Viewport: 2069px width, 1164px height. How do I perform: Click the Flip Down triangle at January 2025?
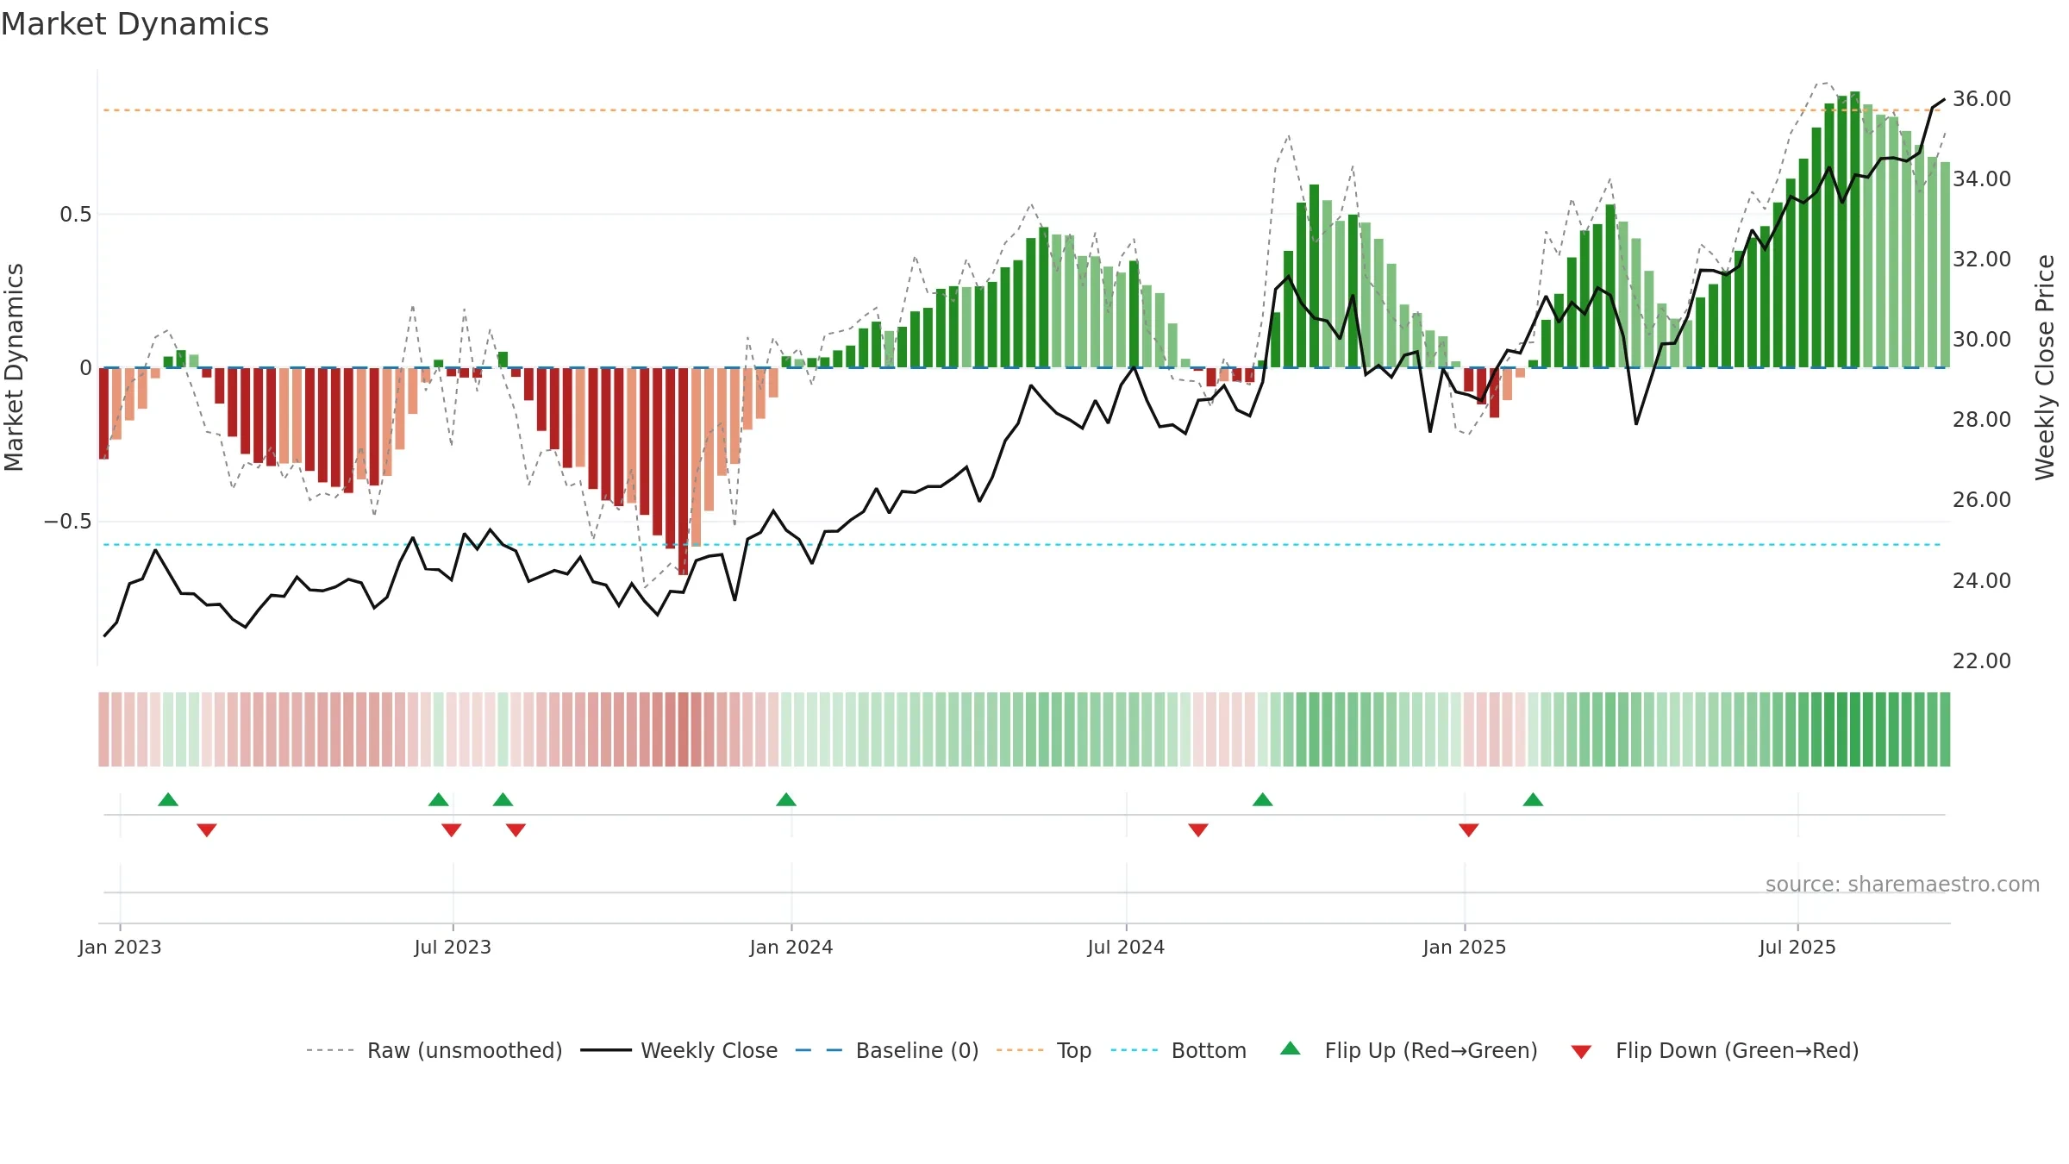point(1469,830)
